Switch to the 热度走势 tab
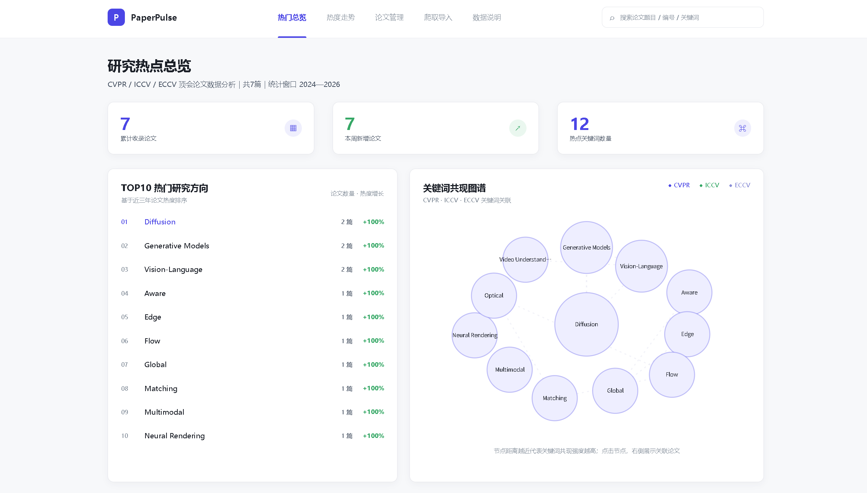This screenshot has height=493, width=867. coord(340,18)
